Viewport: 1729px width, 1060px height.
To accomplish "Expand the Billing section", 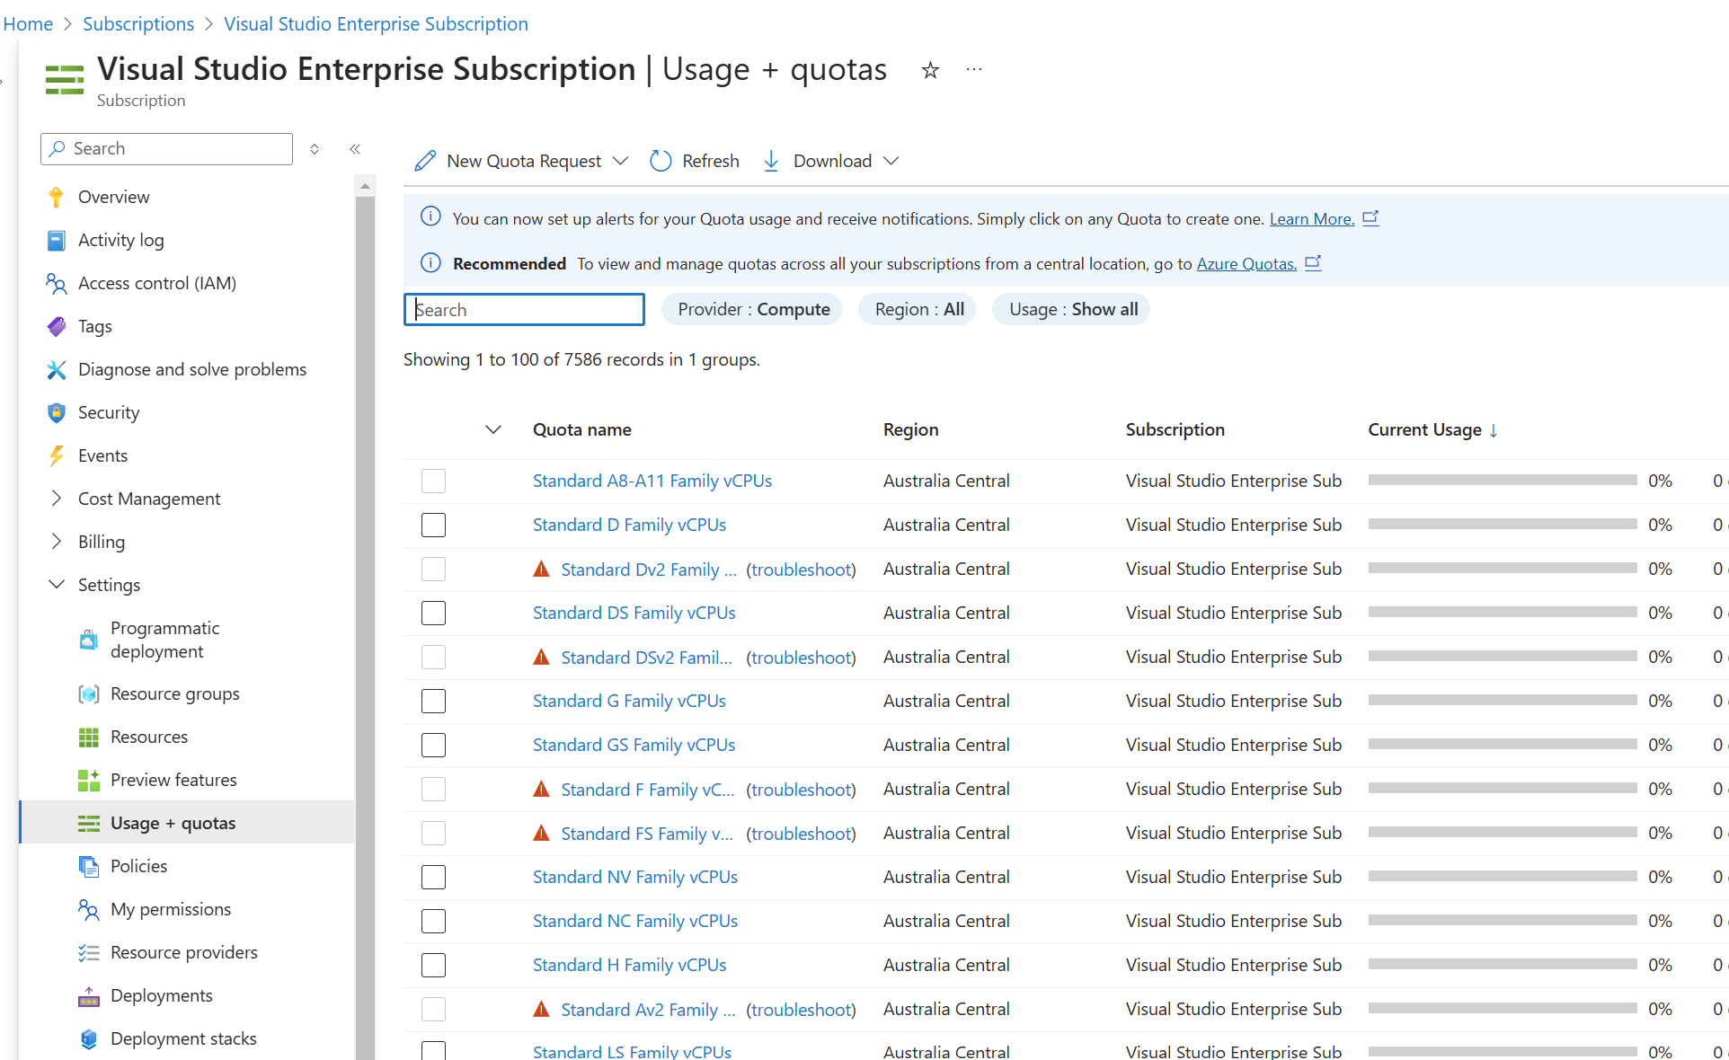I will [57, 541].
